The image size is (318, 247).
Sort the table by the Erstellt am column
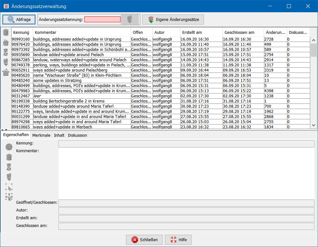click(x=201, y=33)
